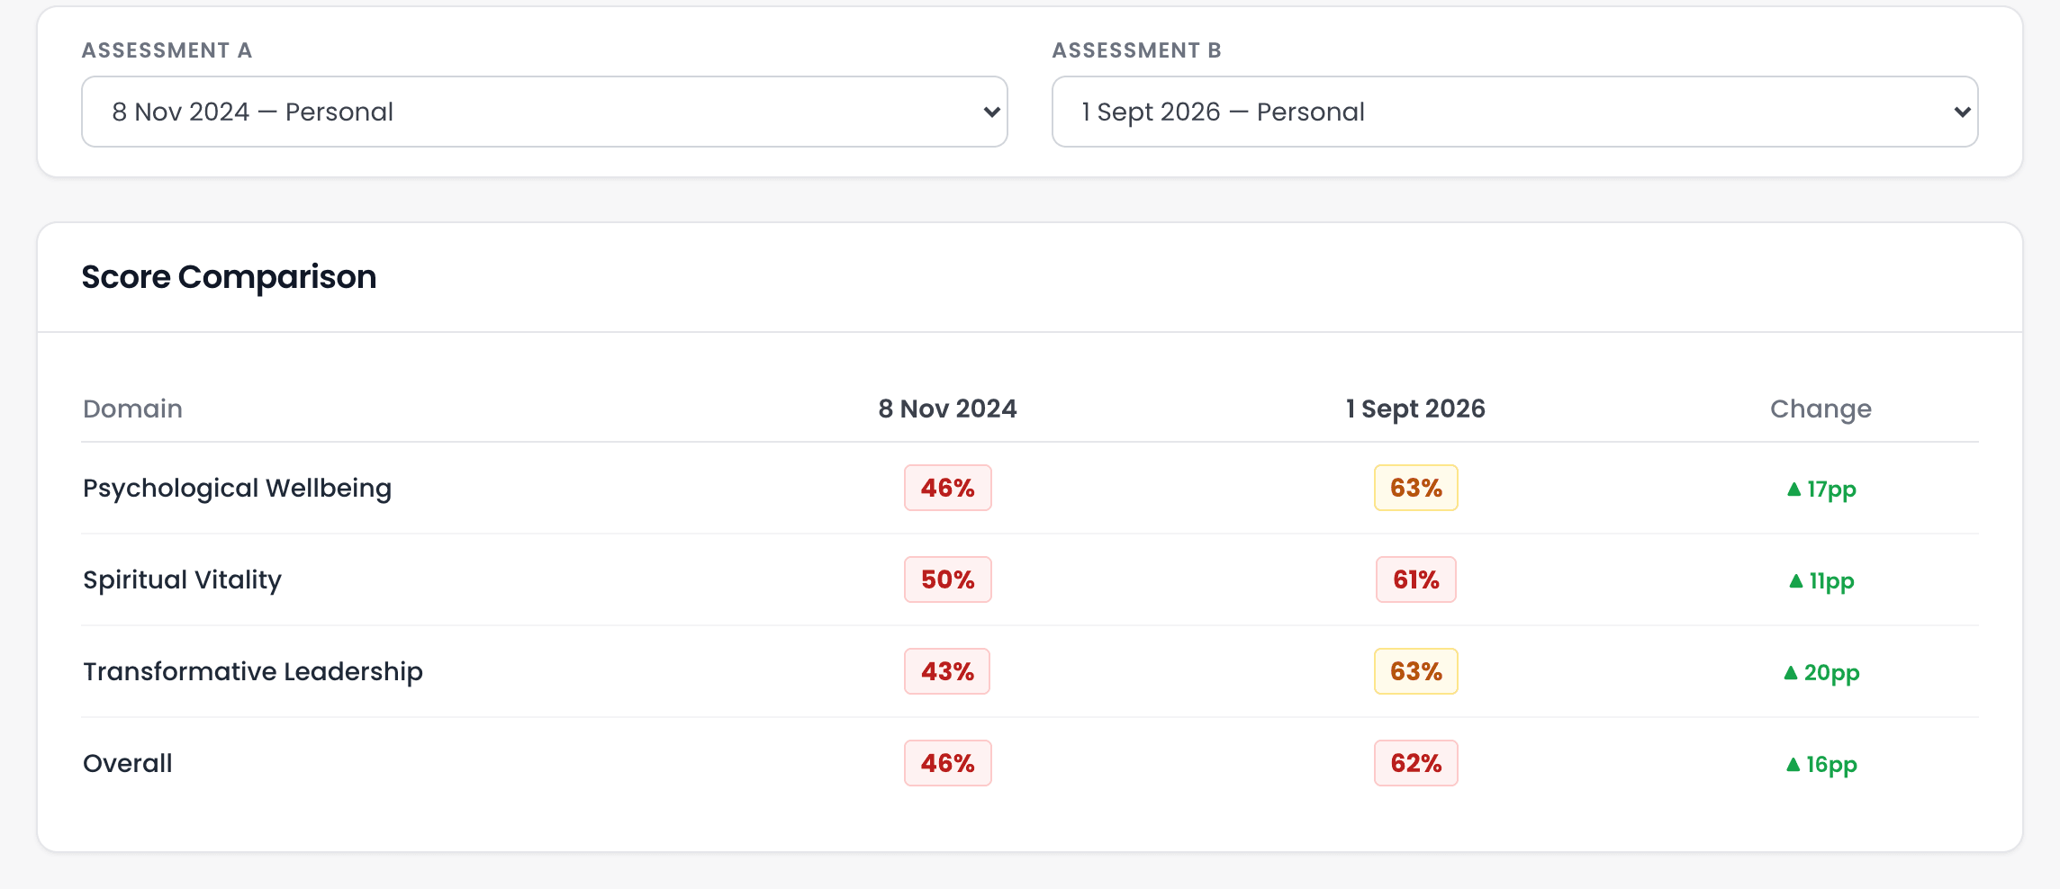This screenshot has width=2060, height=889.
Task: Click the ASSESSMENT B label
Action: (x=1137, y=50)
